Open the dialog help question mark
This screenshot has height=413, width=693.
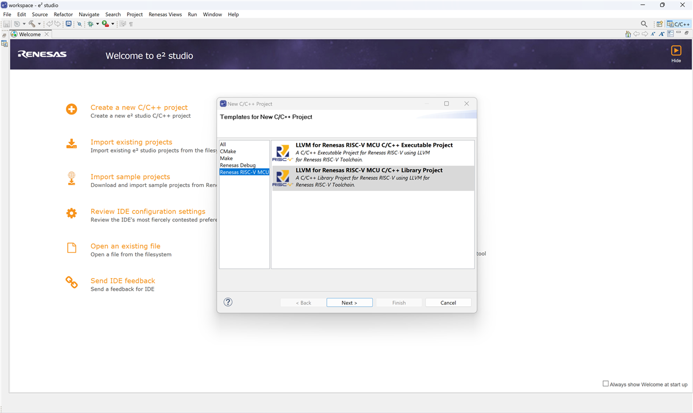(228, 302)
